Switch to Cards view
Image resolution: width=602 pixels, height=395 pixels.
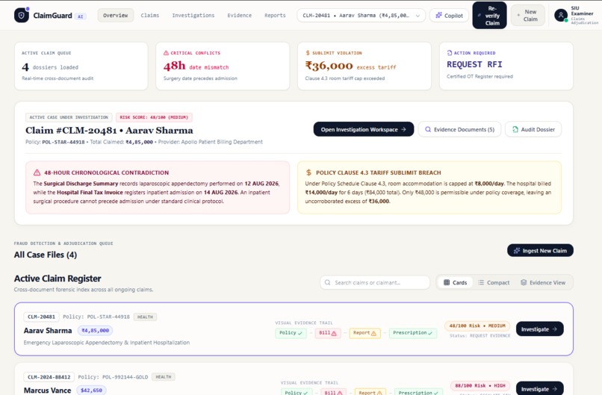point(455,282)
